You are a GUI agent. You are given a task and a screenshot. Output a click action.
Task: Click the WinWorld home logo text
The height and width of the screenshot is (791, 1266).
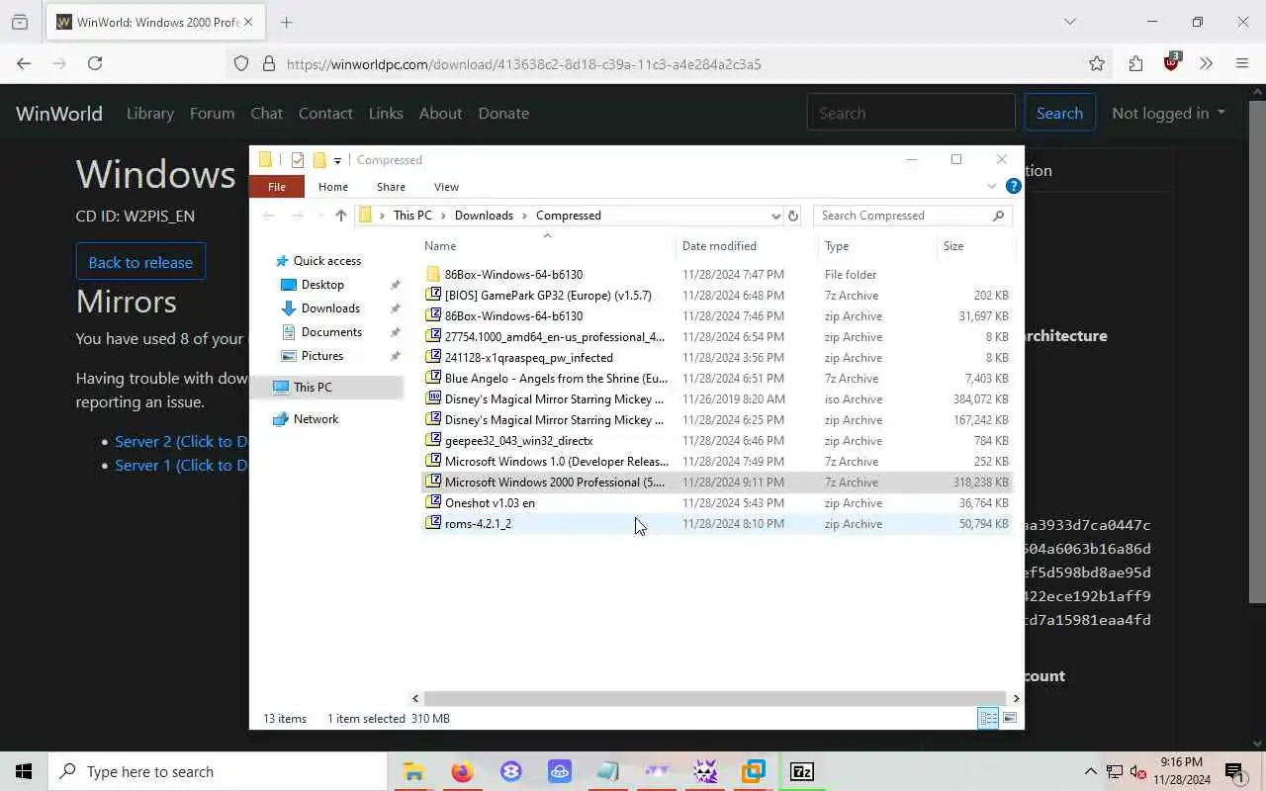(59, 113)
